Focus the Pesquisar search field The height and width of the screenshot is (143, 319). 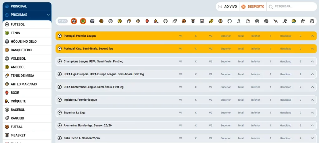click(x=292, y=7)
